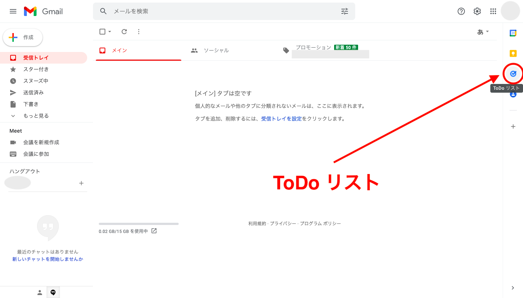Open Google Keep side panel

click(513, 53)
